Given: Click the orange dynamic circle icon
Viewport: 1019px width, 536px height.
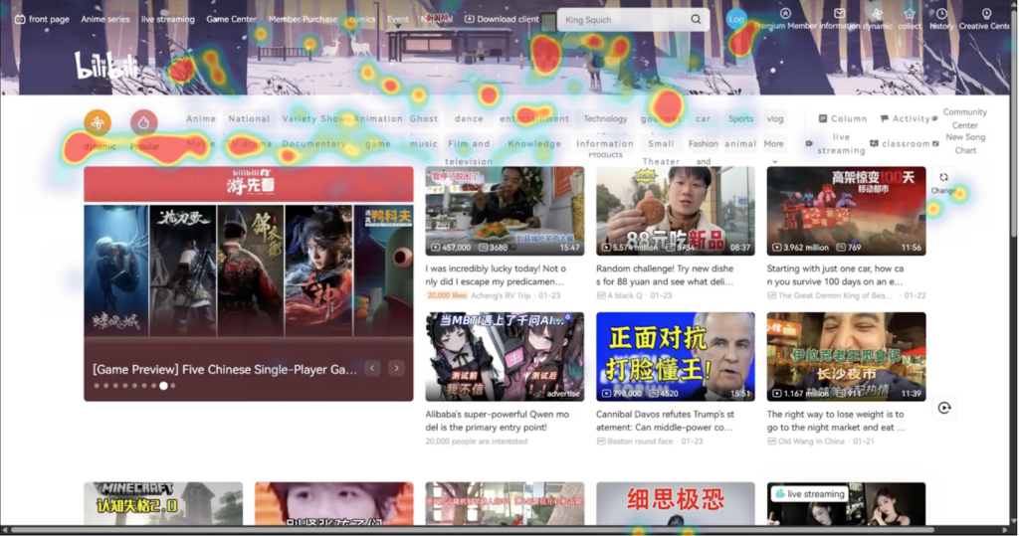Looking at the screenshot, I should coord(98,122).
